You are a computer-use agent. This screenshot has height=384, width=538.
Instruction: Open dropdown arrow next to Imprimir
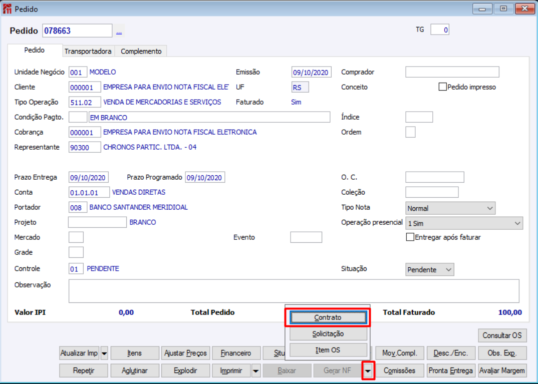pos(256,370)
